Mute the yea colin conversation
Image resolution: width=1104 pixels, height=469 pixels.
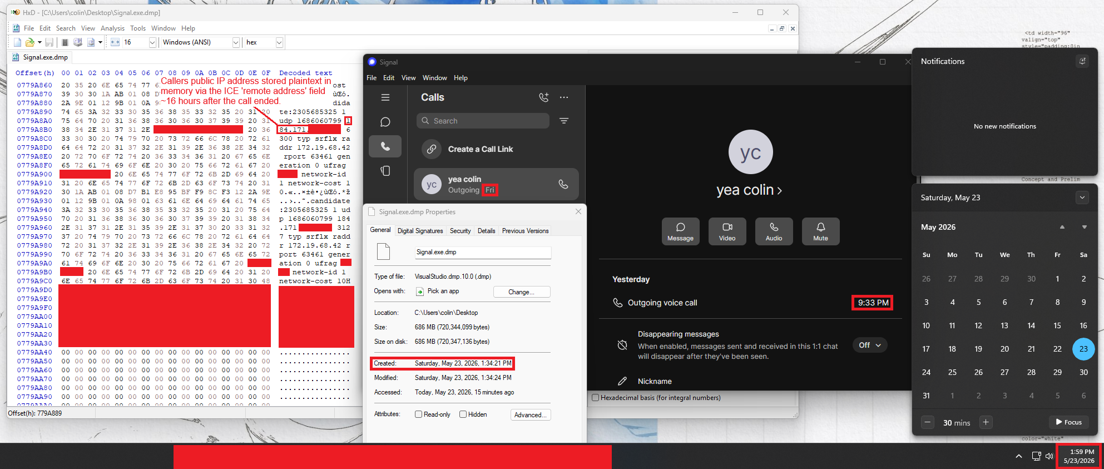820,231
